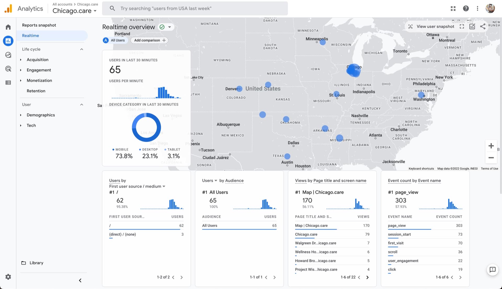Click the Google Analytics logo
The height and width of the screenshot is (289, 502).
(x=8, y=9)
